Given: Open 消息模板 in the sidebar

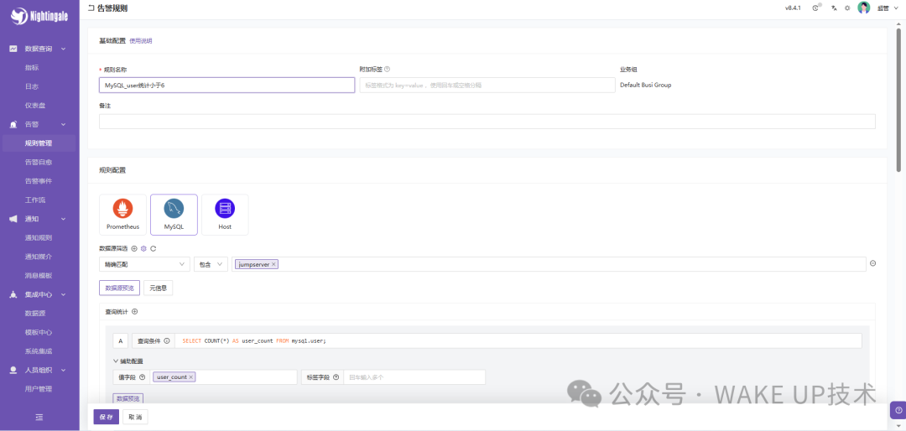Looking at the screenshot, I should click(39, 276).
